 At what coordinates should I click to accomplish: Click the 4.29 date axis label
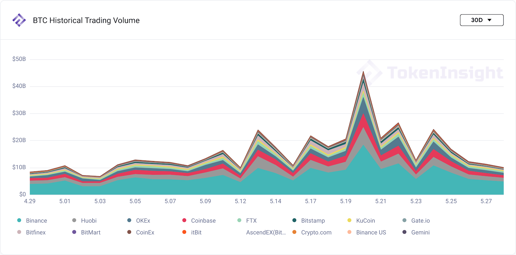pos(30,201)
